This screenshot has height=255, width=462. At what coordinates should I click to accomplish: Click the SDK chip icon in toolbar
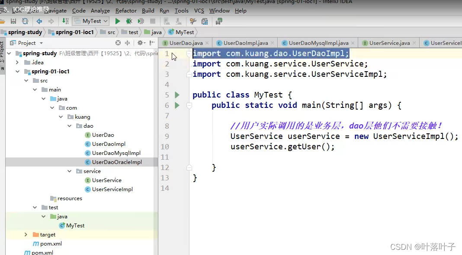tap(219, 21)
